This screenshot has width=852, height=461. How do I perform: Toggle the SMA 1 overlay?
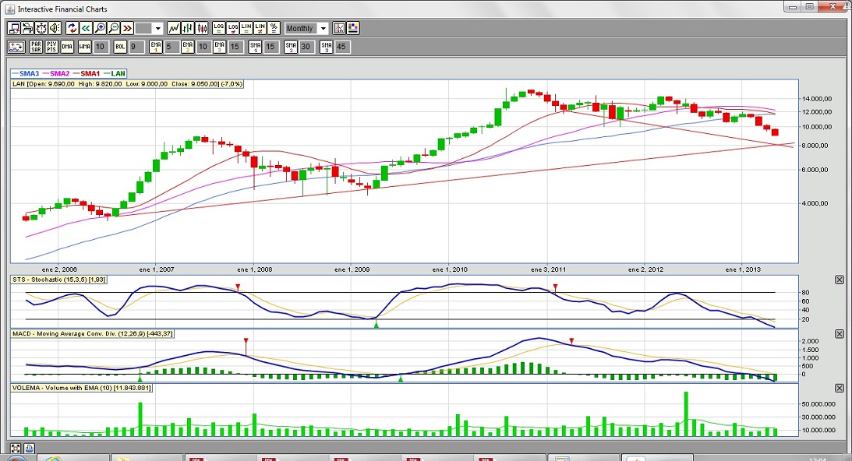[x=256, y=47]
